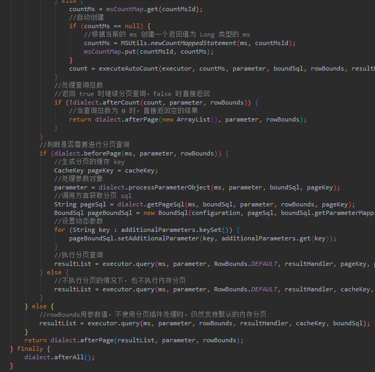Image resolution: width=375 pixels, height=372 pixels.
Task: Click the comment "//不执行分页的情况下，也不执行内存分页"
Action: point(120,280)
